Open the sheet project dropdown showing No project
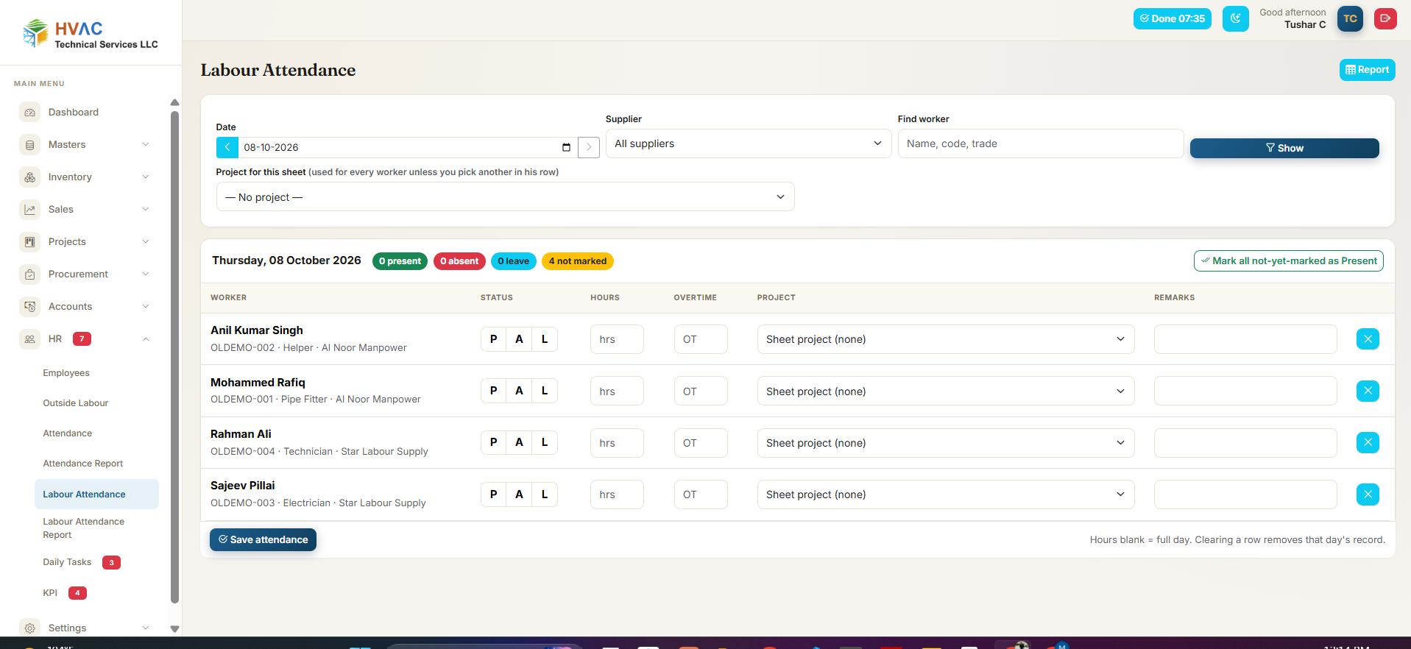 [505, 196]
